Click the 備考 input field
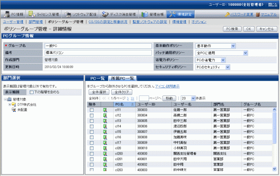 point(98,53)
